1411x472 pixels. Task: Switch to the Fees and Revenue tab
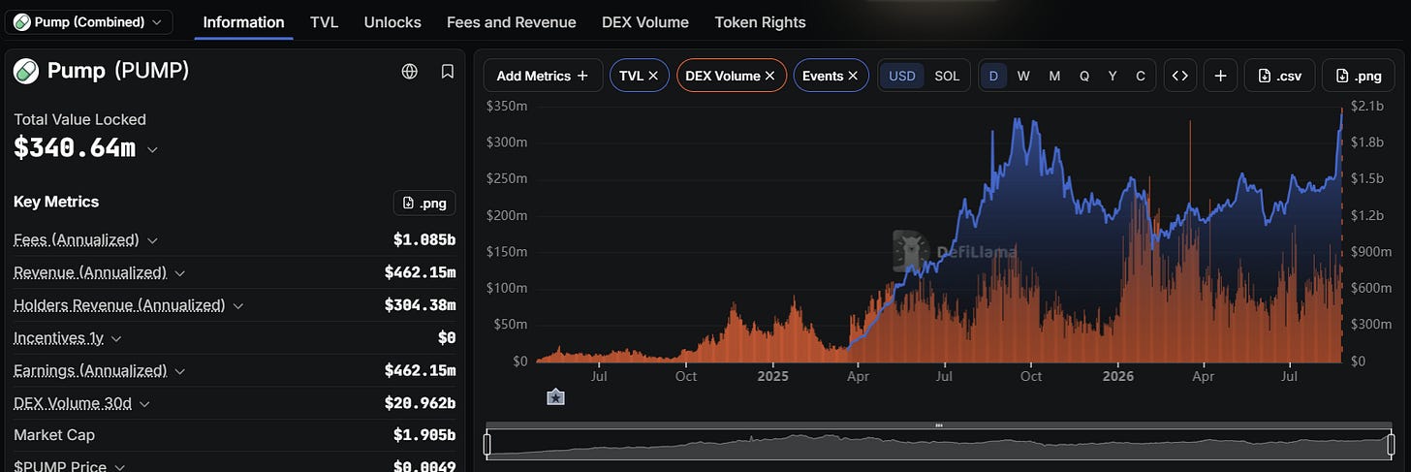(x=511, y=21)
